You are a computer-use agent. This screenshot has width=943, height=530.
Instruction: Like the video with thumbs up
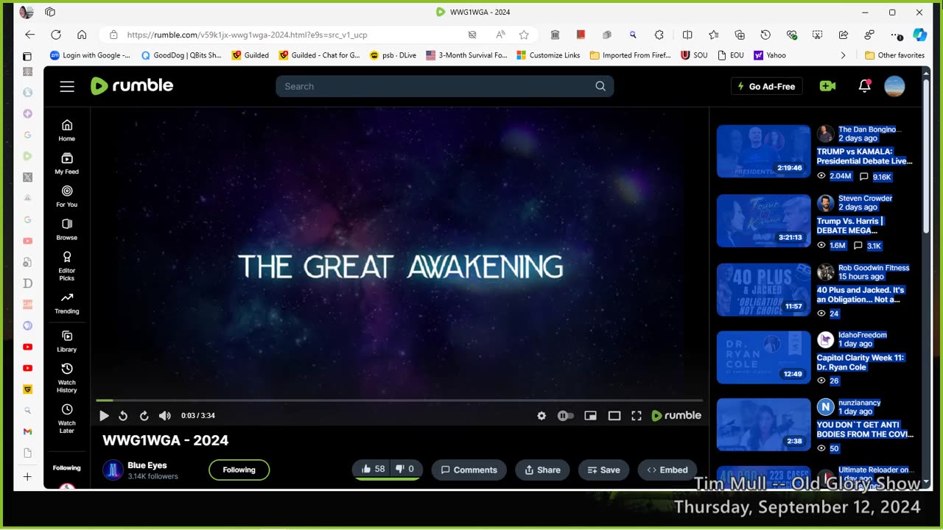click(373, 469)
